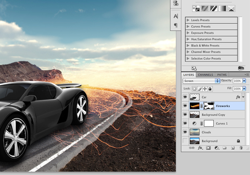The height and width of the screenshot is (175, 250).
Task: Open the Paragraph panel icon
Action: (176, 25)
